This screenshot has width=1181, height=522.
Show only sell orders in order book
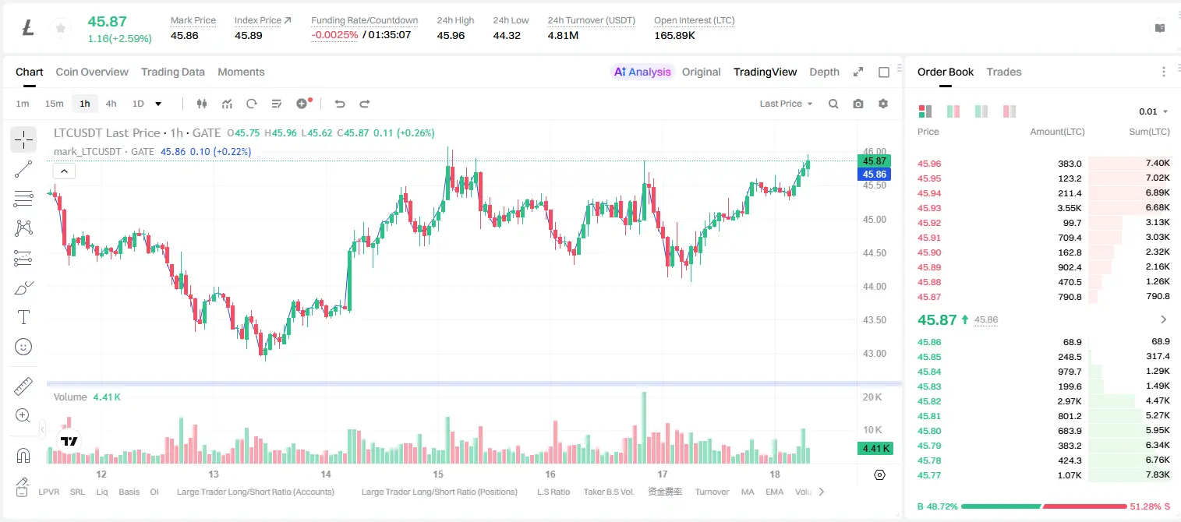tap(1010, 111)
